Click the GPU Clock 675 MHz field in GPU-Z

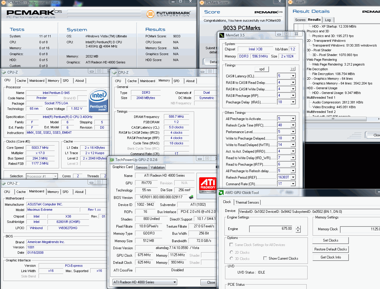(144, 255)
